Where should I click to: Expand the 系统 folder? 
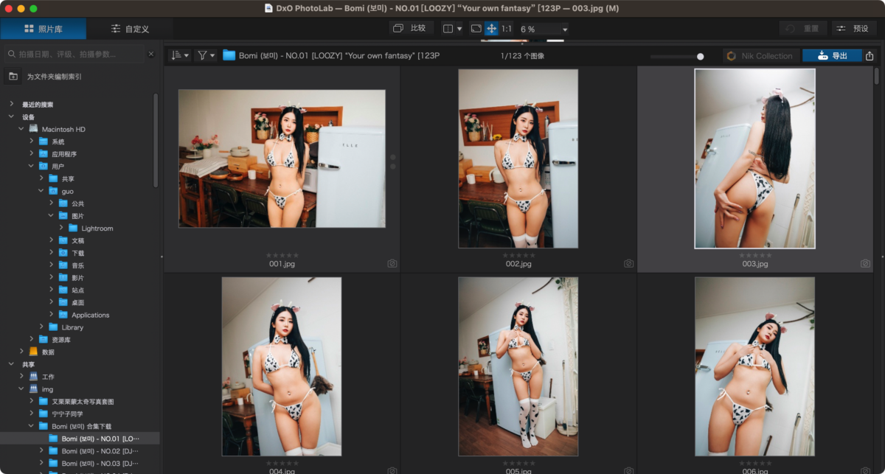point(32,141)
